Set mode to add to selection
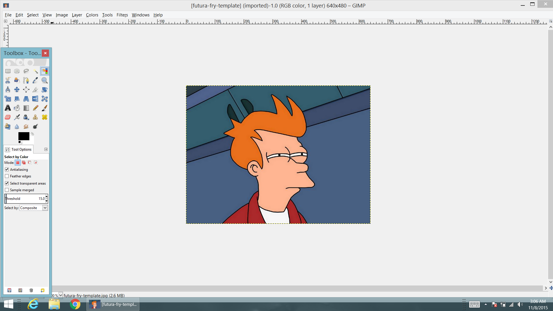 point(24,163)
